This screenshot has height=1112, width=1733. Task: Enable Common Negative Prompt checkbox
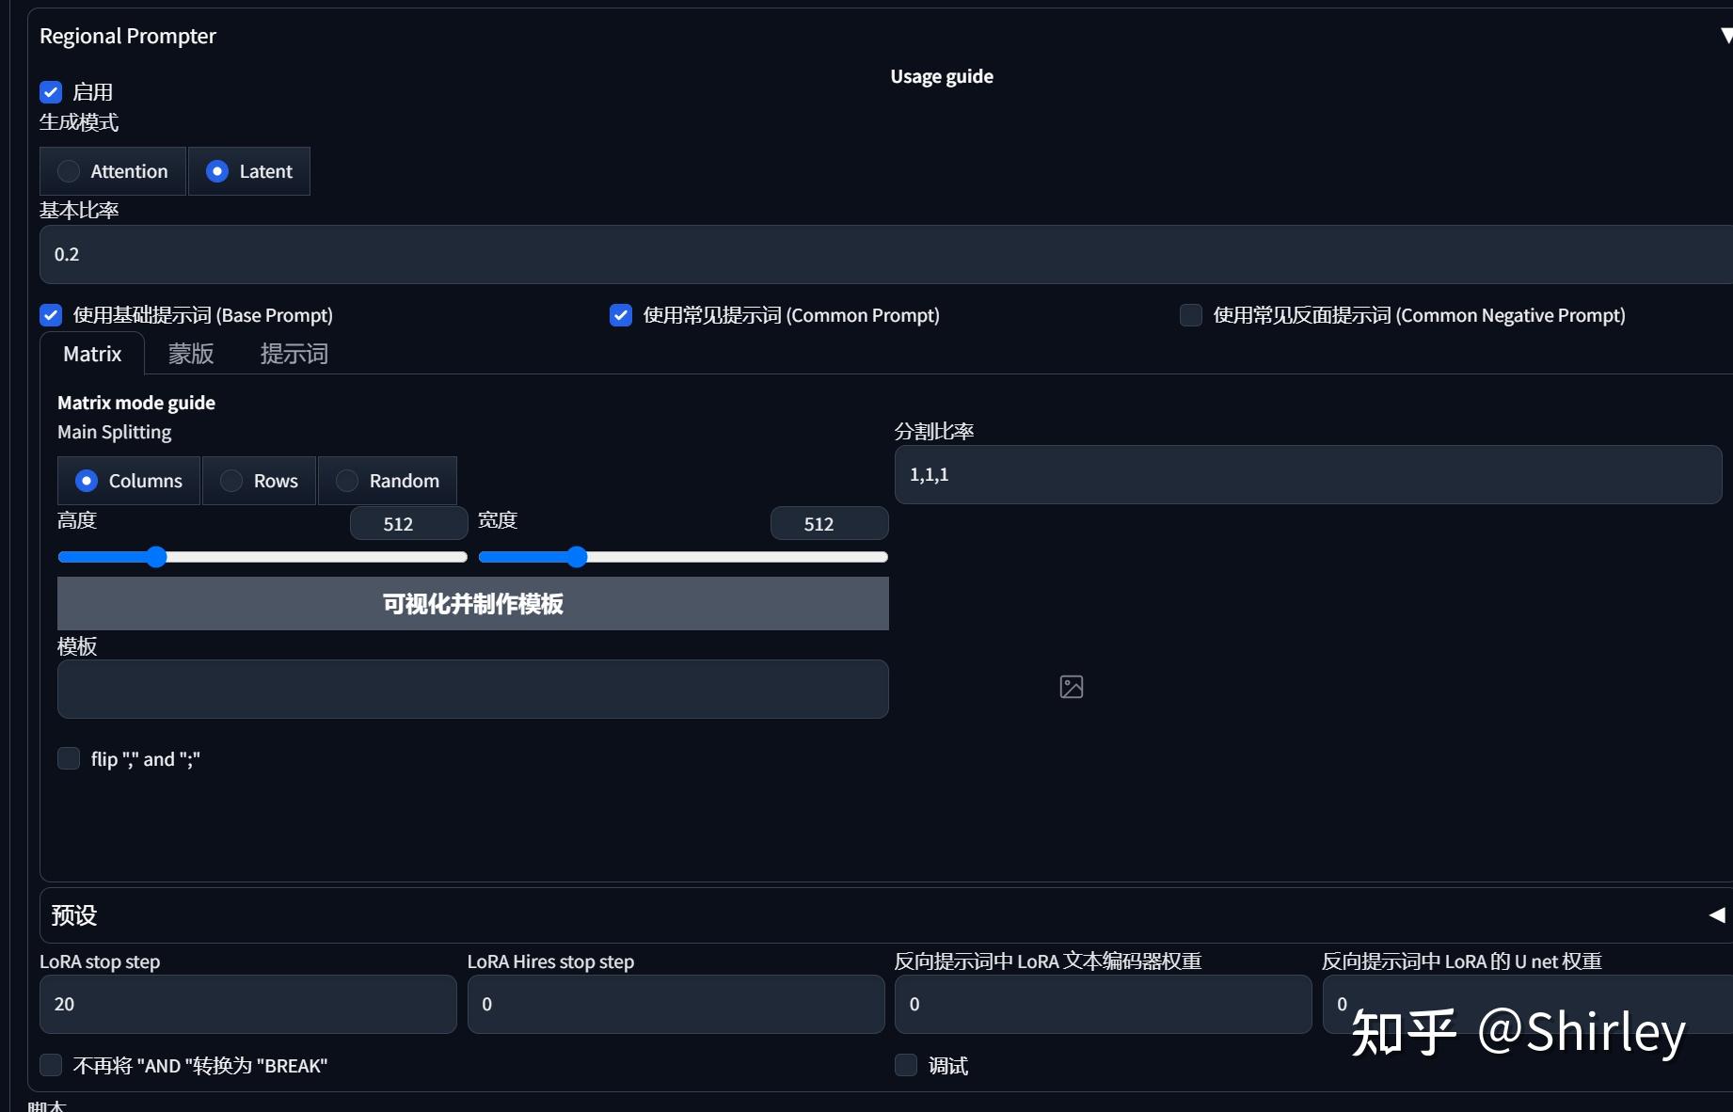pyautogui.click(x=1191, y=315)
